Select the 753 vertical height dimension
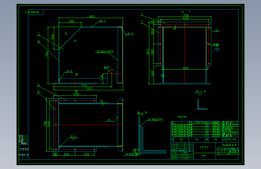The width and height of the screenshot is (261, 169). point(47,54)
